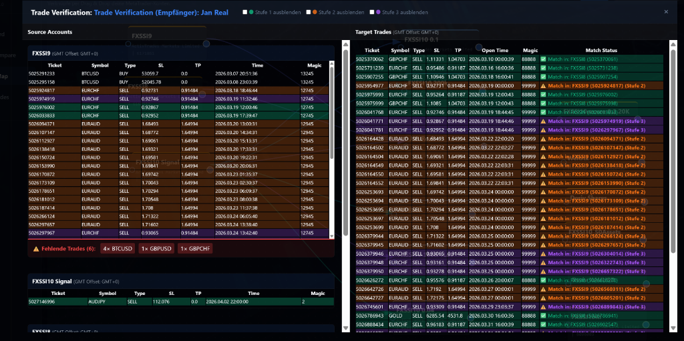Select the AUDJPY trade row in FXSSI10 Signal
The width and height of the screenshot is (684, 341).
(180, 302)
